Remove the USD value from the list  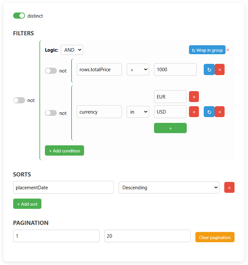click(x=194, y=112)
